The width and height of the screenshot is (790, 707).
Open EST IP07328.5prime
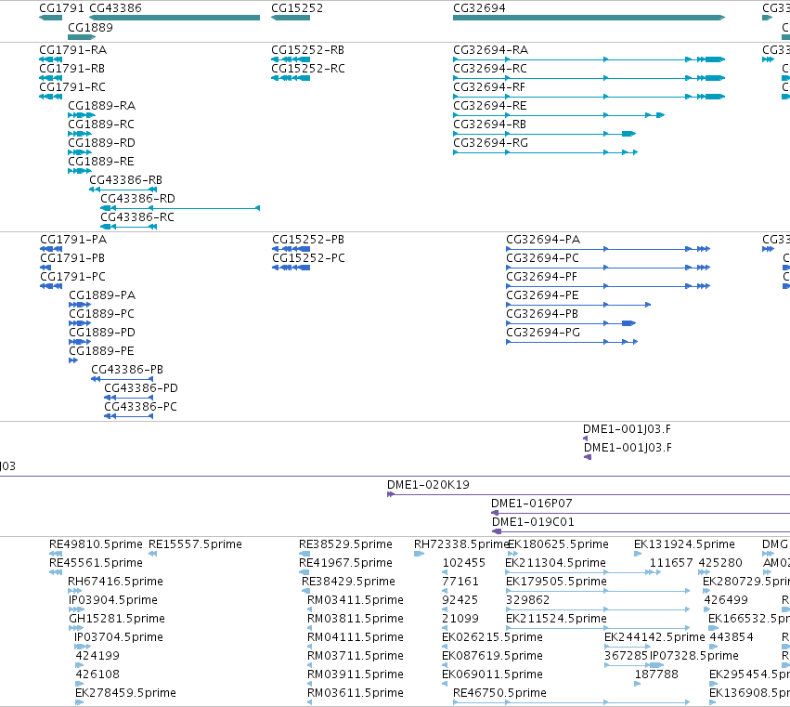tap(694, 657)
